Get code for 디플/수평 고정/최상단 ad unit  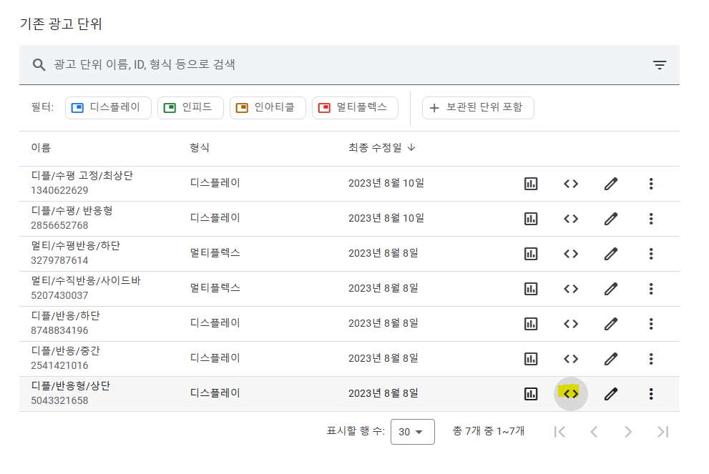[x=571, y=184]
